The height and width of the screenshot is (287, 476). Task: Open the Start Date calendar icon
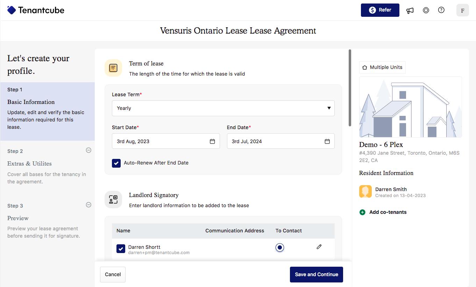(212, 141)
